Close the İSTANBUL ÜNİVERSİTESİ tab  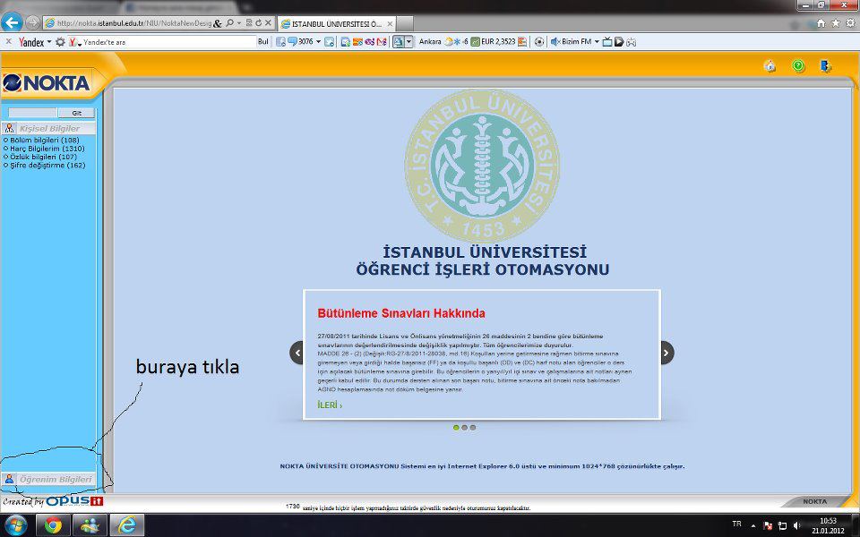[390, 23]
